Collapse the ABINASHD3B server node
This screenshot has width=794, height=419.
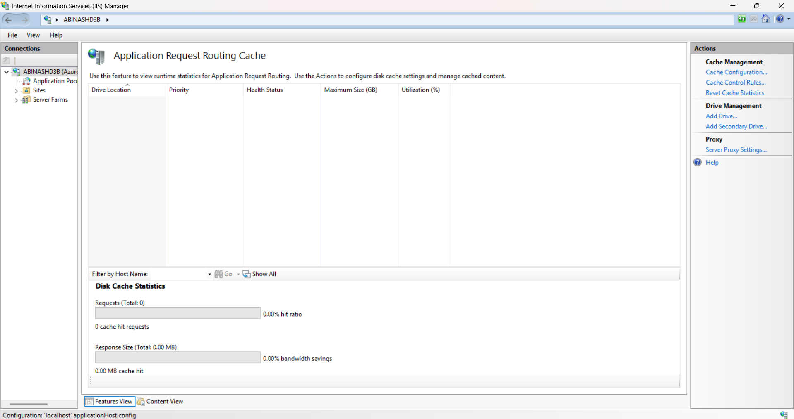pyautogui.click(x=7, y=72)
